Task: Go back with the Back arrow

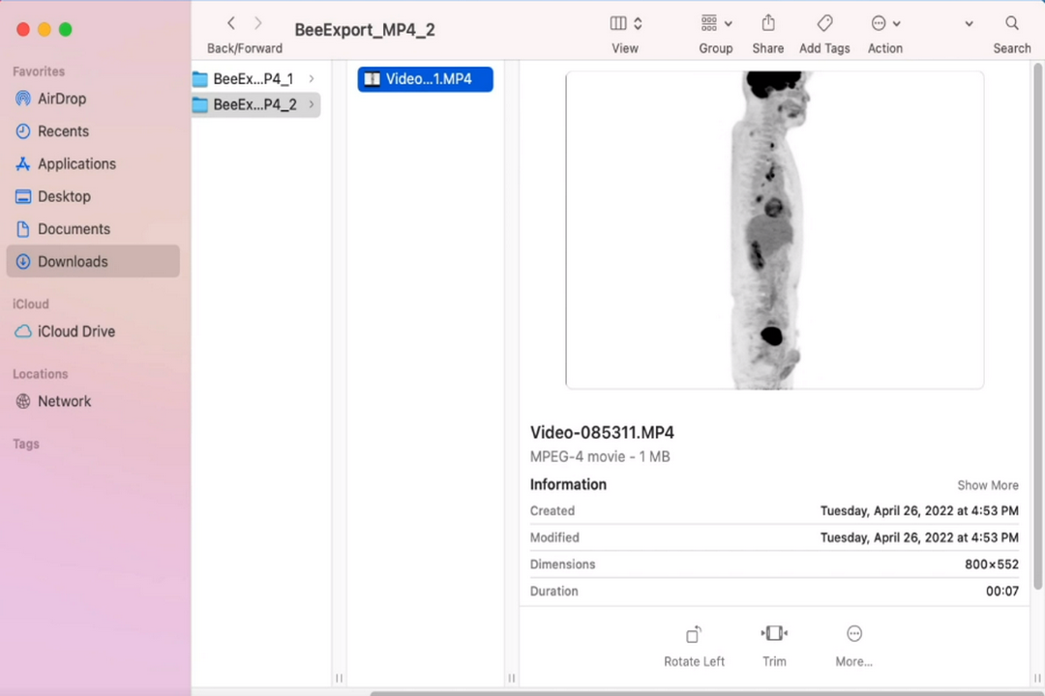Action: 231,23
